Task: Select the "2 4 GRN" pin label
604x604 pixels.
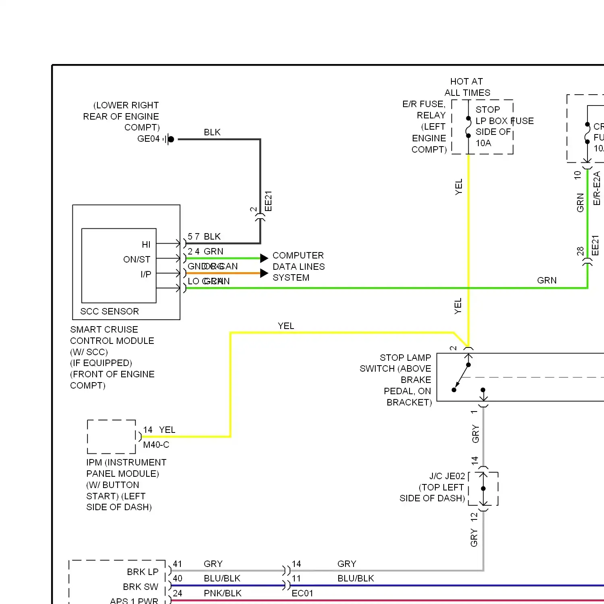Action: click(x=205, y=251)
